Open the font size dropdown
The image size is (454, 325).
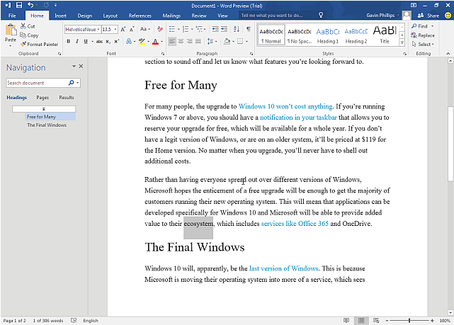pyautogui.click(x=117, y=30)
